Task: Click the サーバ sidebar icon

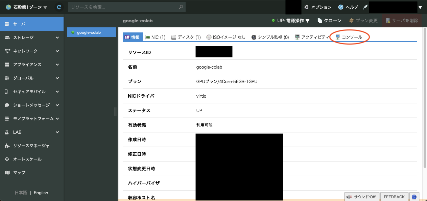Action: click(7, 24)
